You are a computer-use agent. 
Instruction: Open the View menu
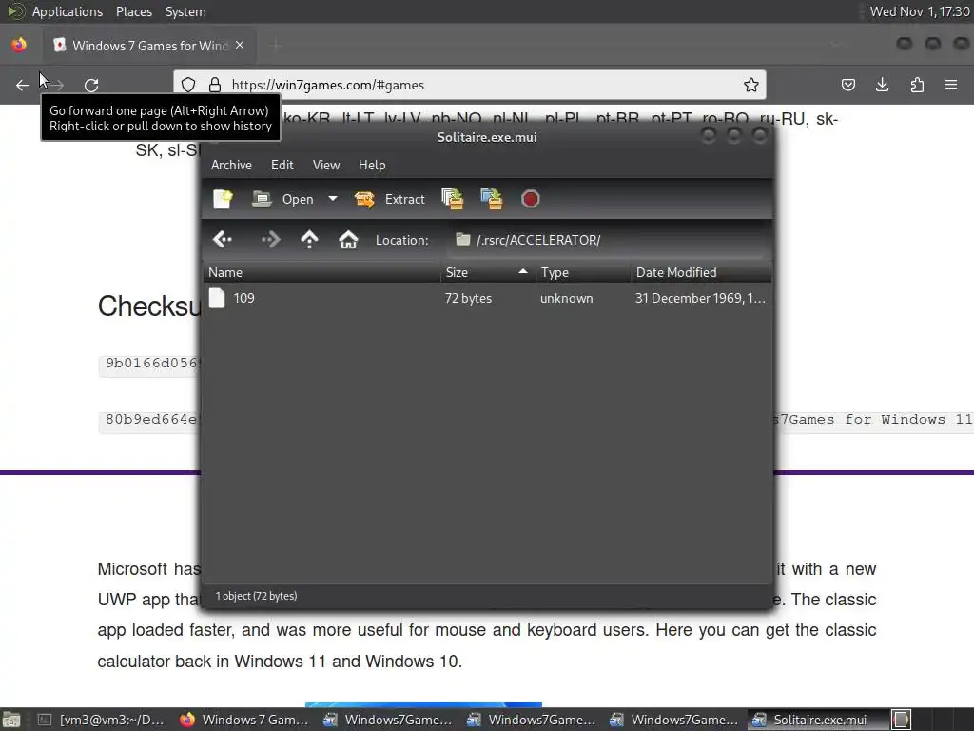click(x=326, y=165)
